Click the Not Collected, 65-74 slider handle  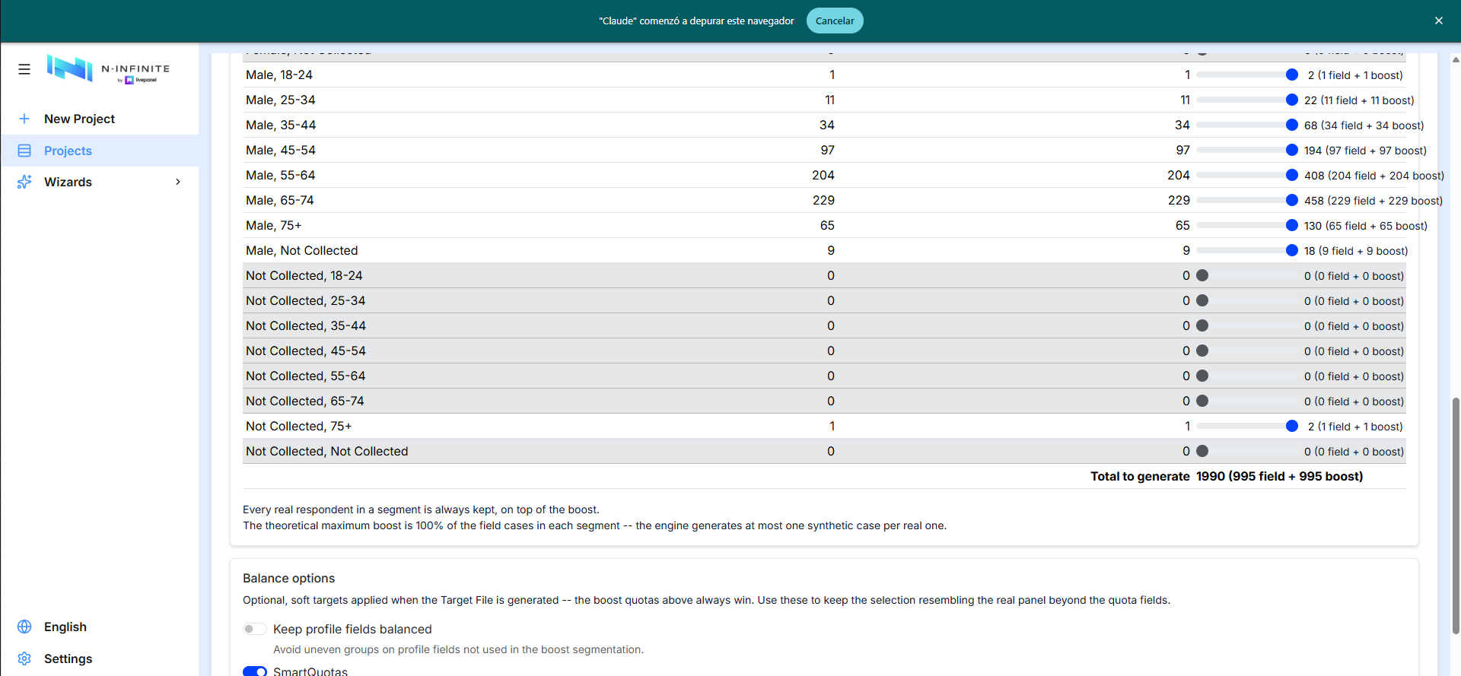(x=1202, y=401)
